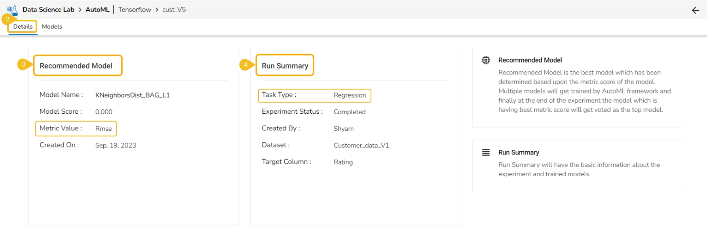Click the cust_V5 breadcrumb label
The height and width of the screenshot is (229, 707).
point(174,10)
